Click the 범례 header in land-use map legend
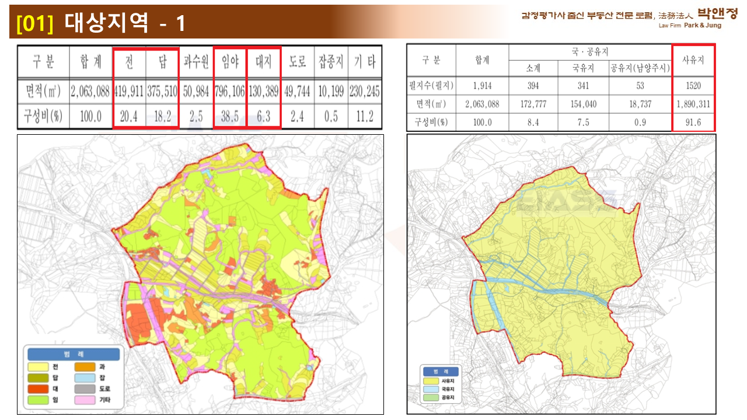 tap(73, 354)
